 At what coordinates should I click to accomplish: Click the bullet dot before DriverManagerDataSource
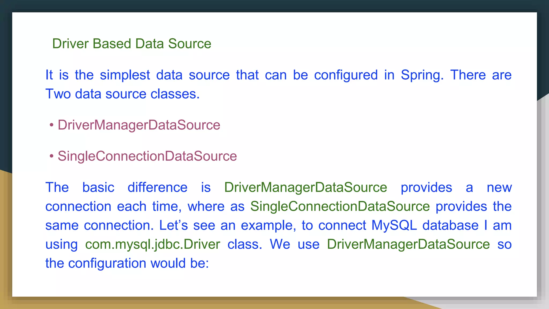(52, 125)
